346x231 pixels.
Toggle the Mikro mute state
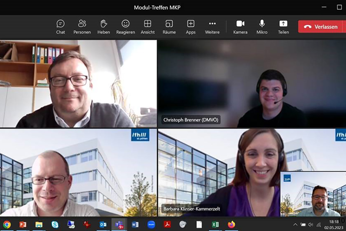pyautogui.click(x=262, y=27)
